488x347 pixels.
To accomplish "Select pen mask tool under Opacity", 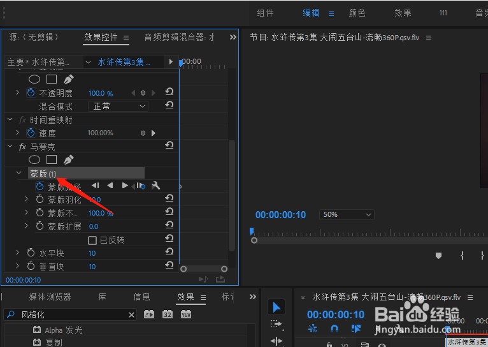I will [x=68, y=80].
